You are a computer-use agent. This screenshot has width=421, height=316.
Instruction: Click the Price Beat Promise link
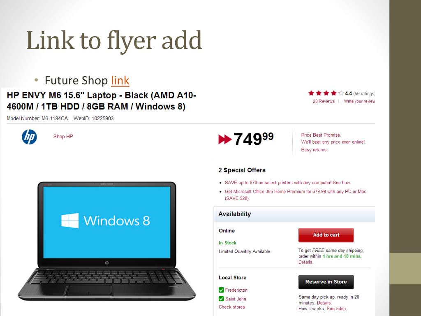[x=321, y=135]
